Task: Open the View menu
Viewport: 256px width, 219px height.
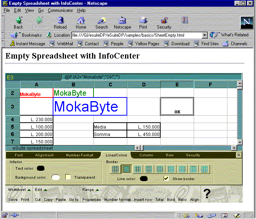Action: coord(29,10)
